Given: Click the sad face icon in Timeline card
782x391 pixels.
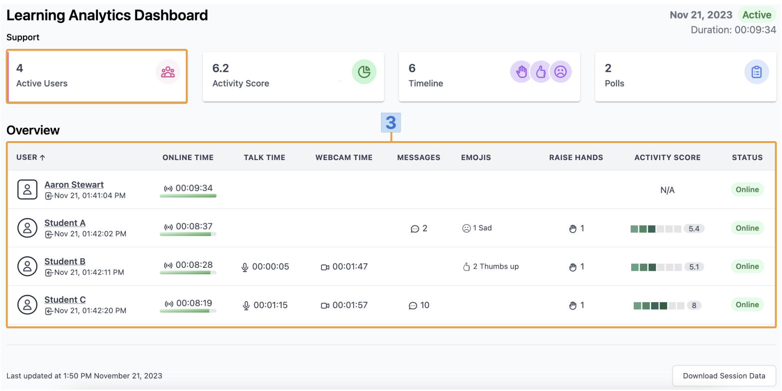Looking at the screenshot, I should pos(560,72).
